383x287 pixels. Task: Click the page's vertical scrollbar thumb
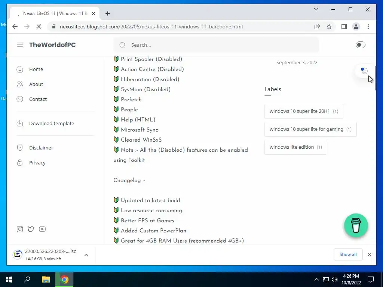pos(375,78)
